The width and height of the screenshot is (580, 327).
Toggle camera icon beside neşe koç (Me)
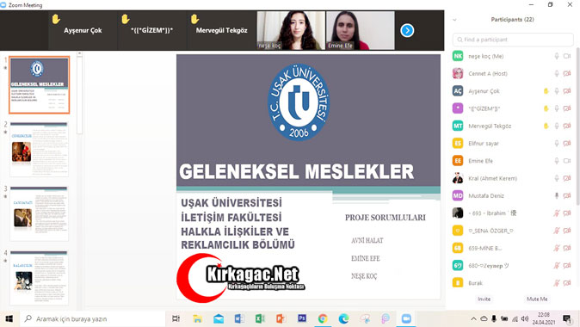(x=567, y=56)
